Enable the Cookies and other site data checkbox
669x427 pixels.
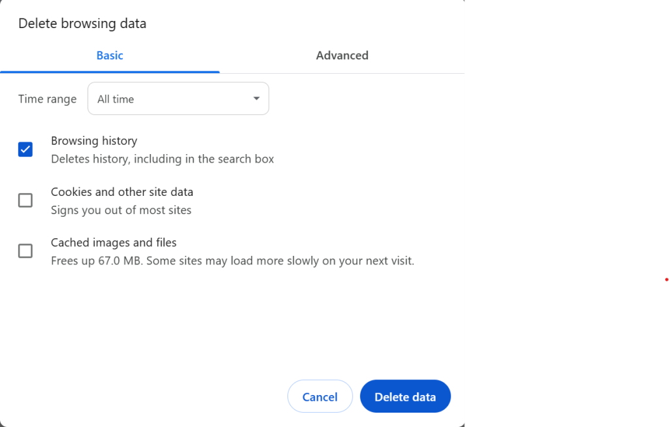click(x=25, y=200)
